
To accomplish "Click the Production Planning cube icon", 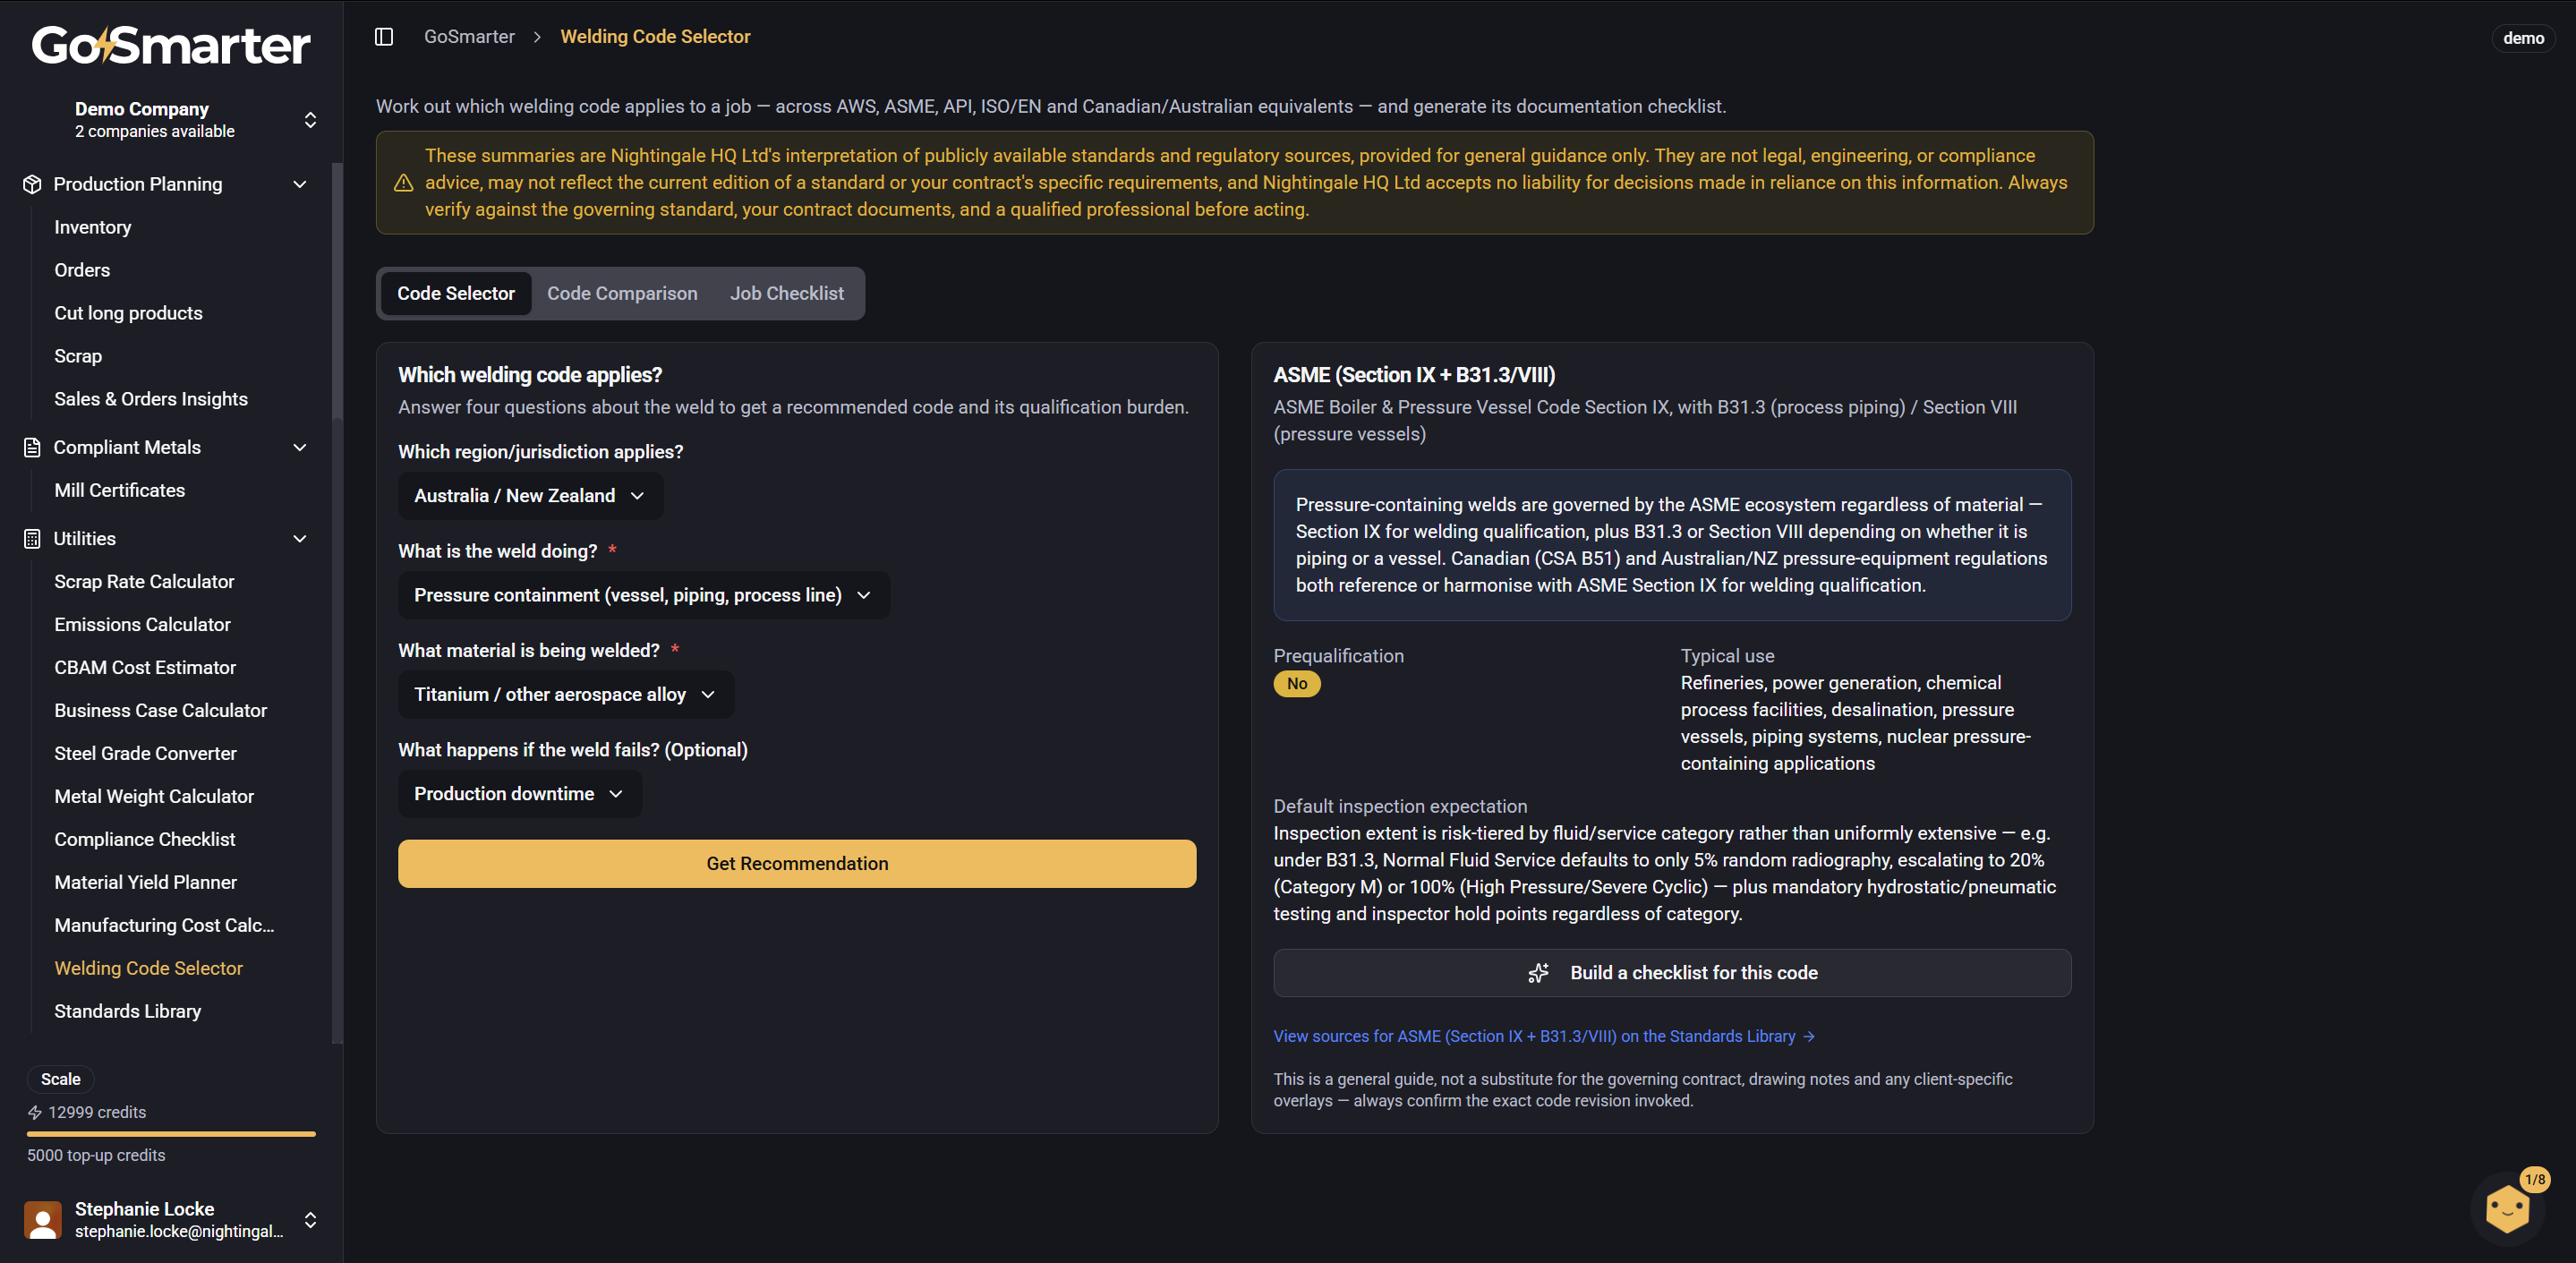I will [32, 184].
